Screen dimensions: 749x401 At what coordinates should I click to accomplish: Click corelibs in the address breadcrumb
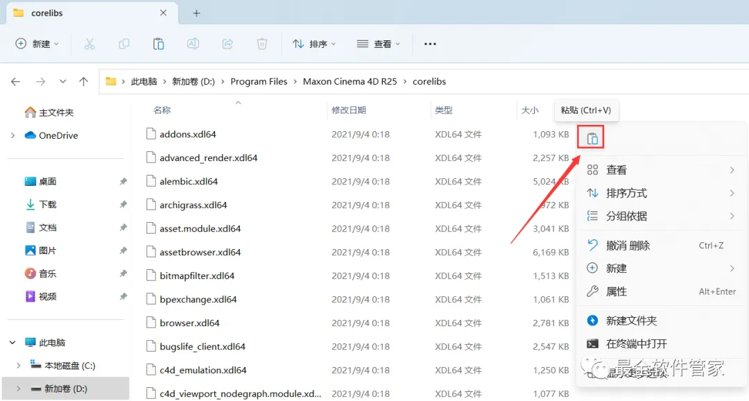pos(429,82)
